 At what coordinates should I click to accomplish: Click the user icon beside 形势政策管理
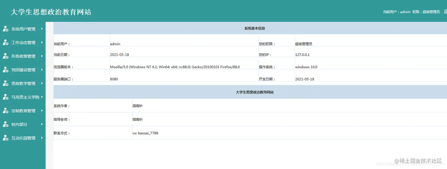[x=5, y=56]
